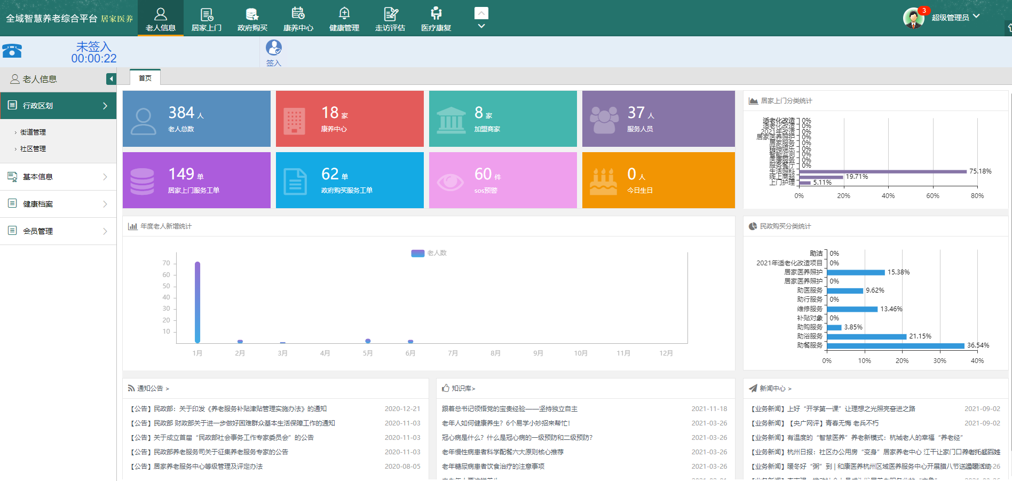Expand the 健康档案 sidebar menu
The width and height of the screenshot is (1012, 481).
[58, 204]
